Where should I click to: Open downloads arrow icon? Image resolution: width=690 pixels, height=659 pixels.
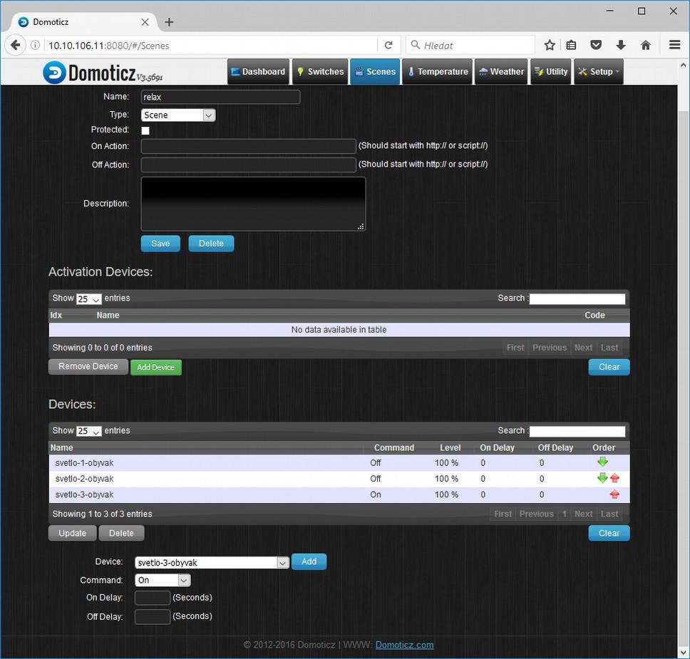tap(620, 45)
